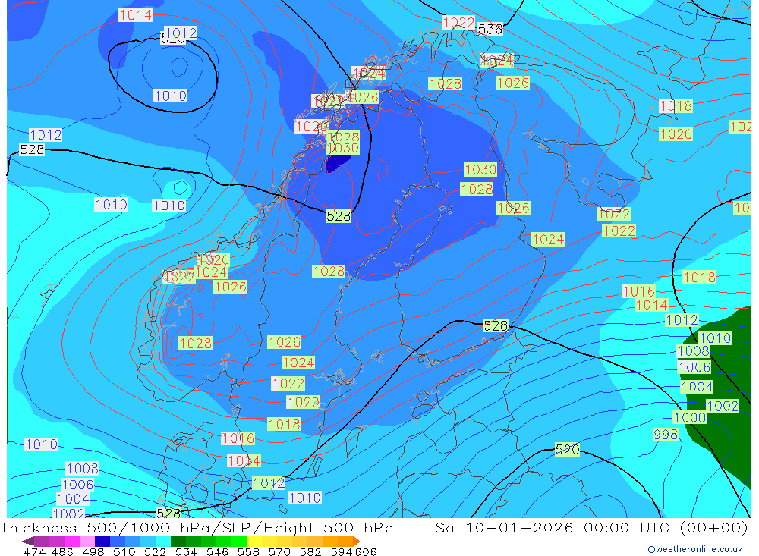Click the legend value '534'

[x=186, y=551]
